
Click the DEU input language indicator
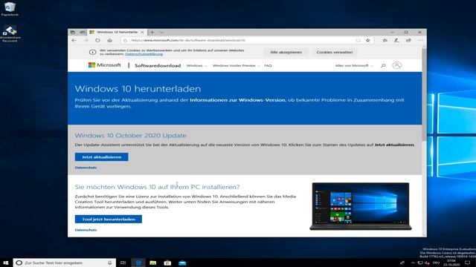pyautogui.click(x=437, y=263)
